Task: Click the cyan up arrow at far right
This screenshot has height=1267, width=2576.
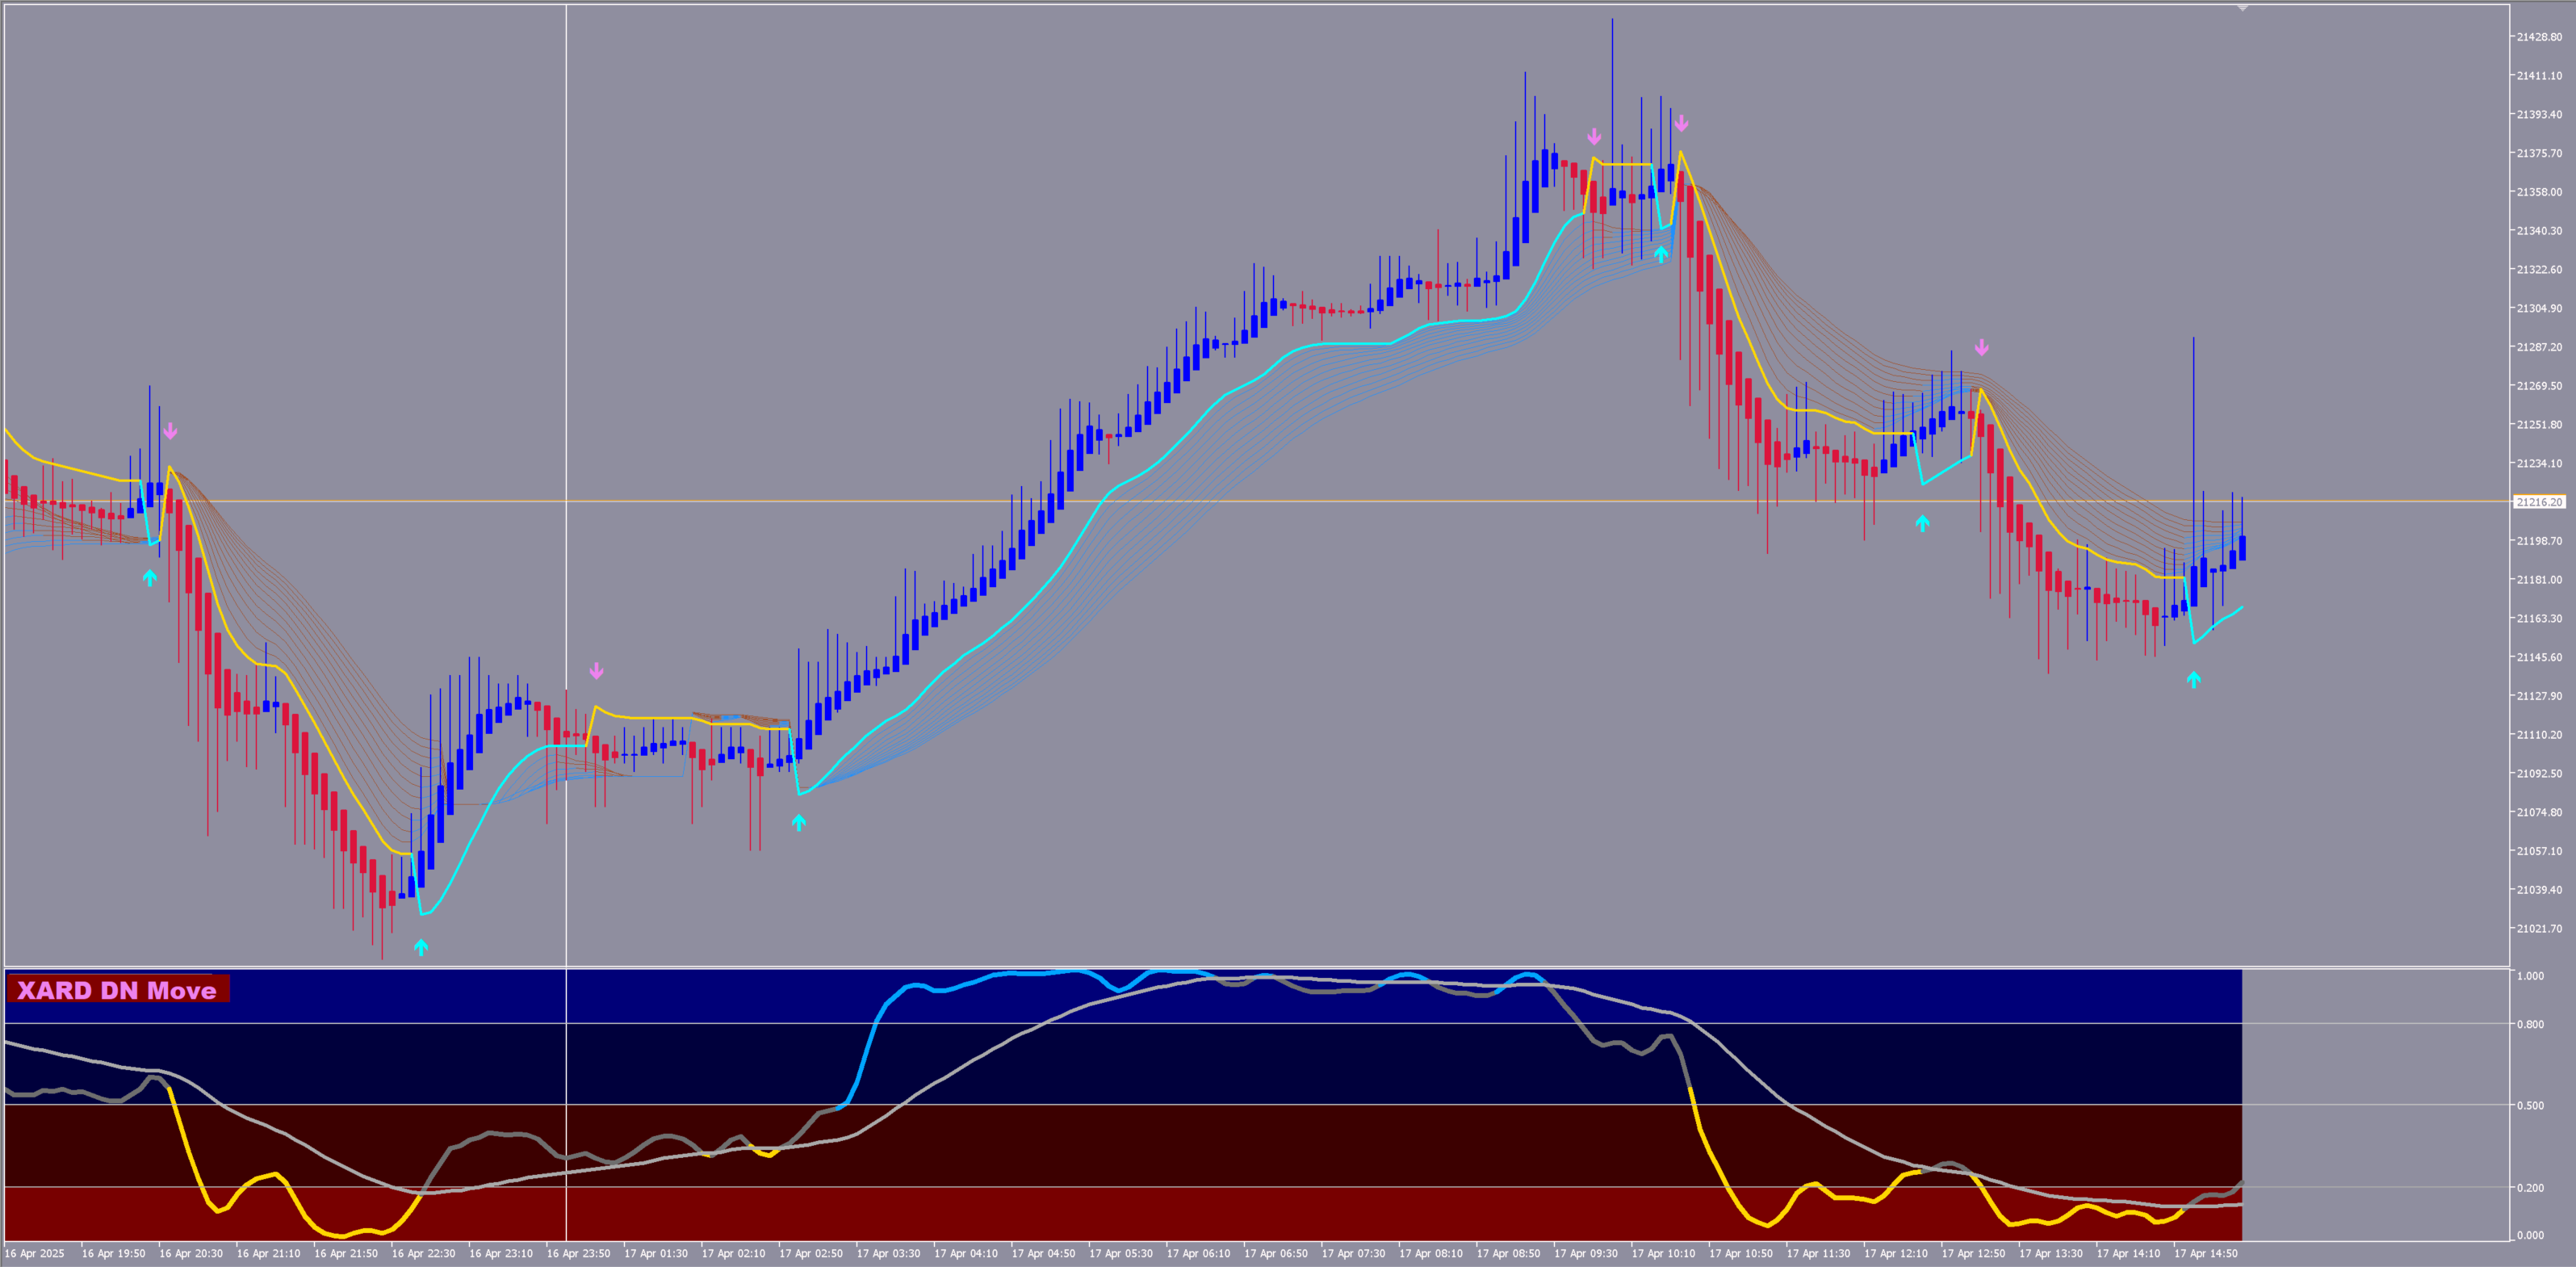Action: pos(2193,680)
